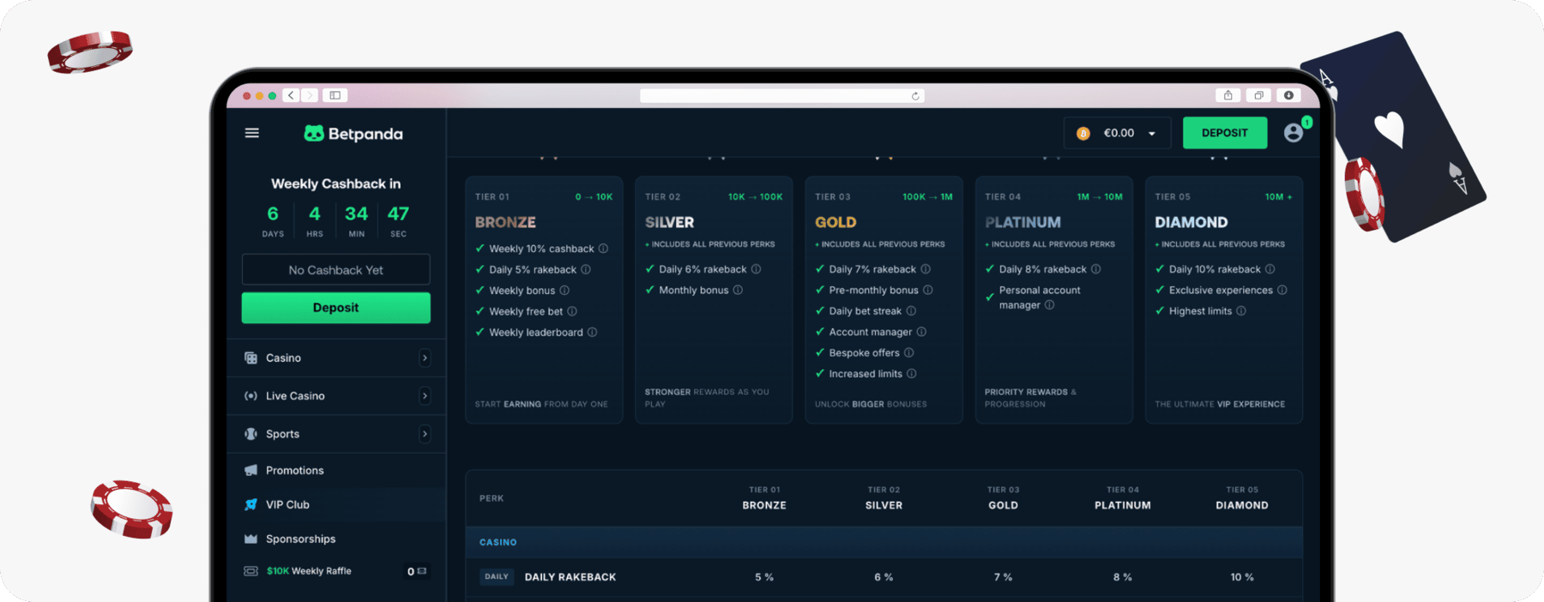This screenshot has width=1544, height=602.
Task: Show info icon for Highest limits
Action: (1241, 311)
